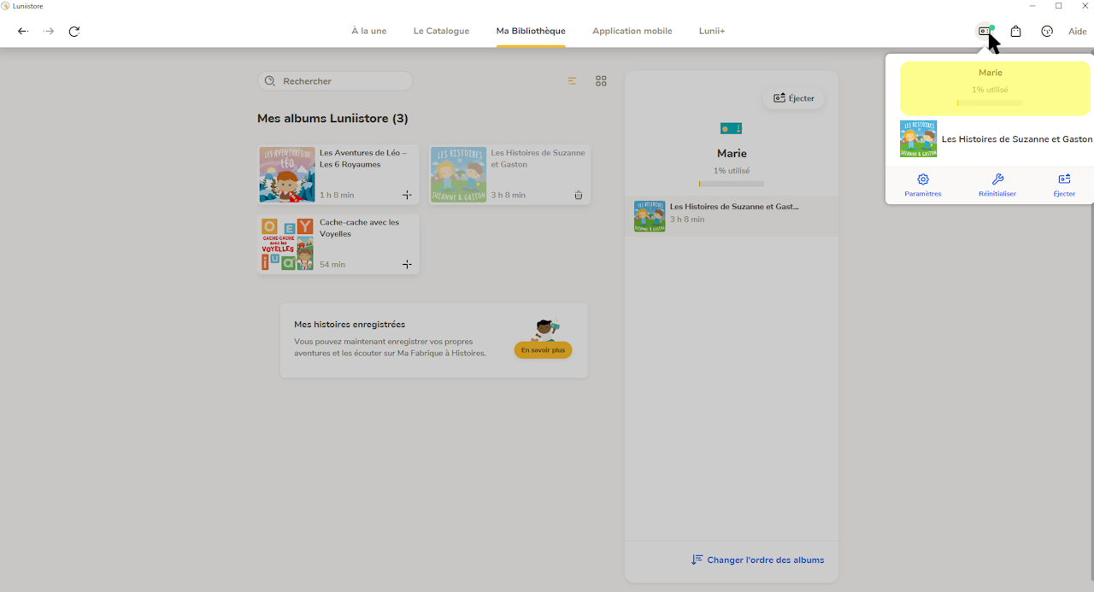Click the magnifier icon in search box

click(270, 81)
